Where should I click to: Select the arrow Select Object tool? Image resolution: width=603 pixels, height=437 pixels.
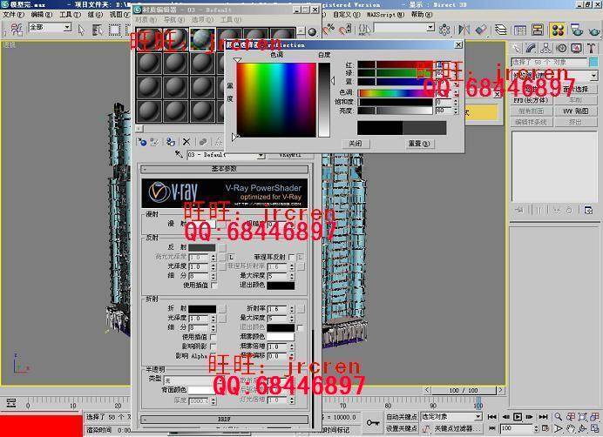(81, 30)
